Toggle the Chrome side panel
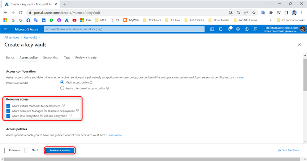Screen dimensions: 307x161 tap(286, 13)
